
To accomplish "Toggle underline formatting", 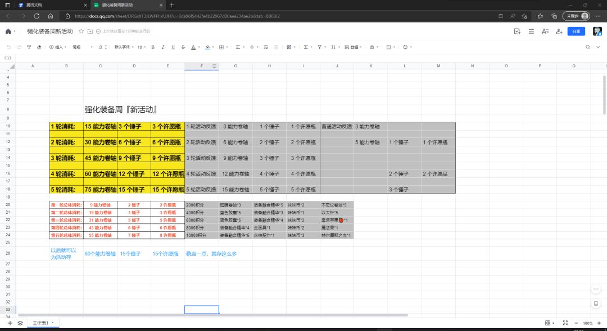I will click(173, 47).
